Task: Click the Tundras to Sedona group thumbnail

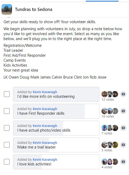Action: pos(7,9)
